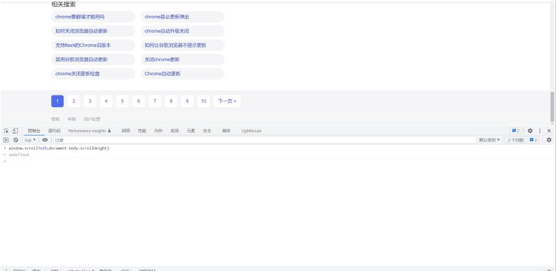The height and width of the screenshot is (271, 556).
Task: Open the issues badge in the tab bar
Action: click(x=516, y=131)
